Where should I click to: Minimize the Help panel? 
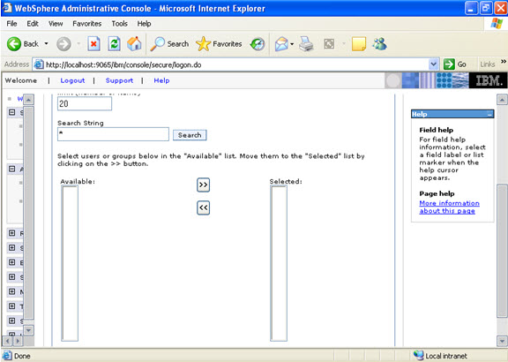[x=489, y=114]
